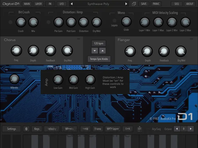Viewport: 198px width, 148px height.
Task: Enable Tempo-Sync Knobs
Action: tap(99, 59)
